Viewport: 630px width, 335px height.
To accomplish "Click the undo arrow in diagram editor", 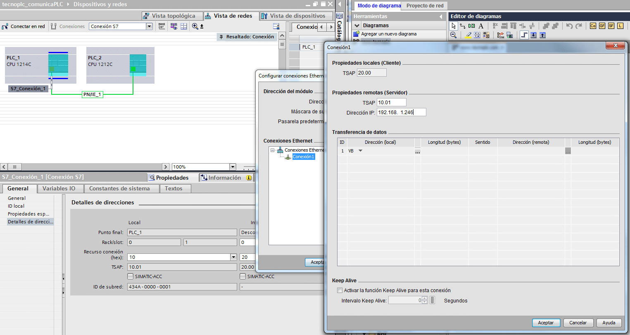I will coord(569,26).
